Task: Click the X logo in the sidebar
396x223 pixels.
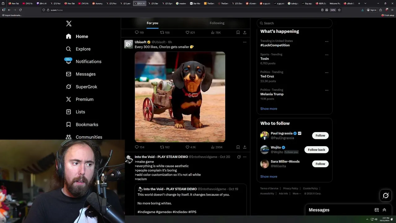Action: coord(69,24)
